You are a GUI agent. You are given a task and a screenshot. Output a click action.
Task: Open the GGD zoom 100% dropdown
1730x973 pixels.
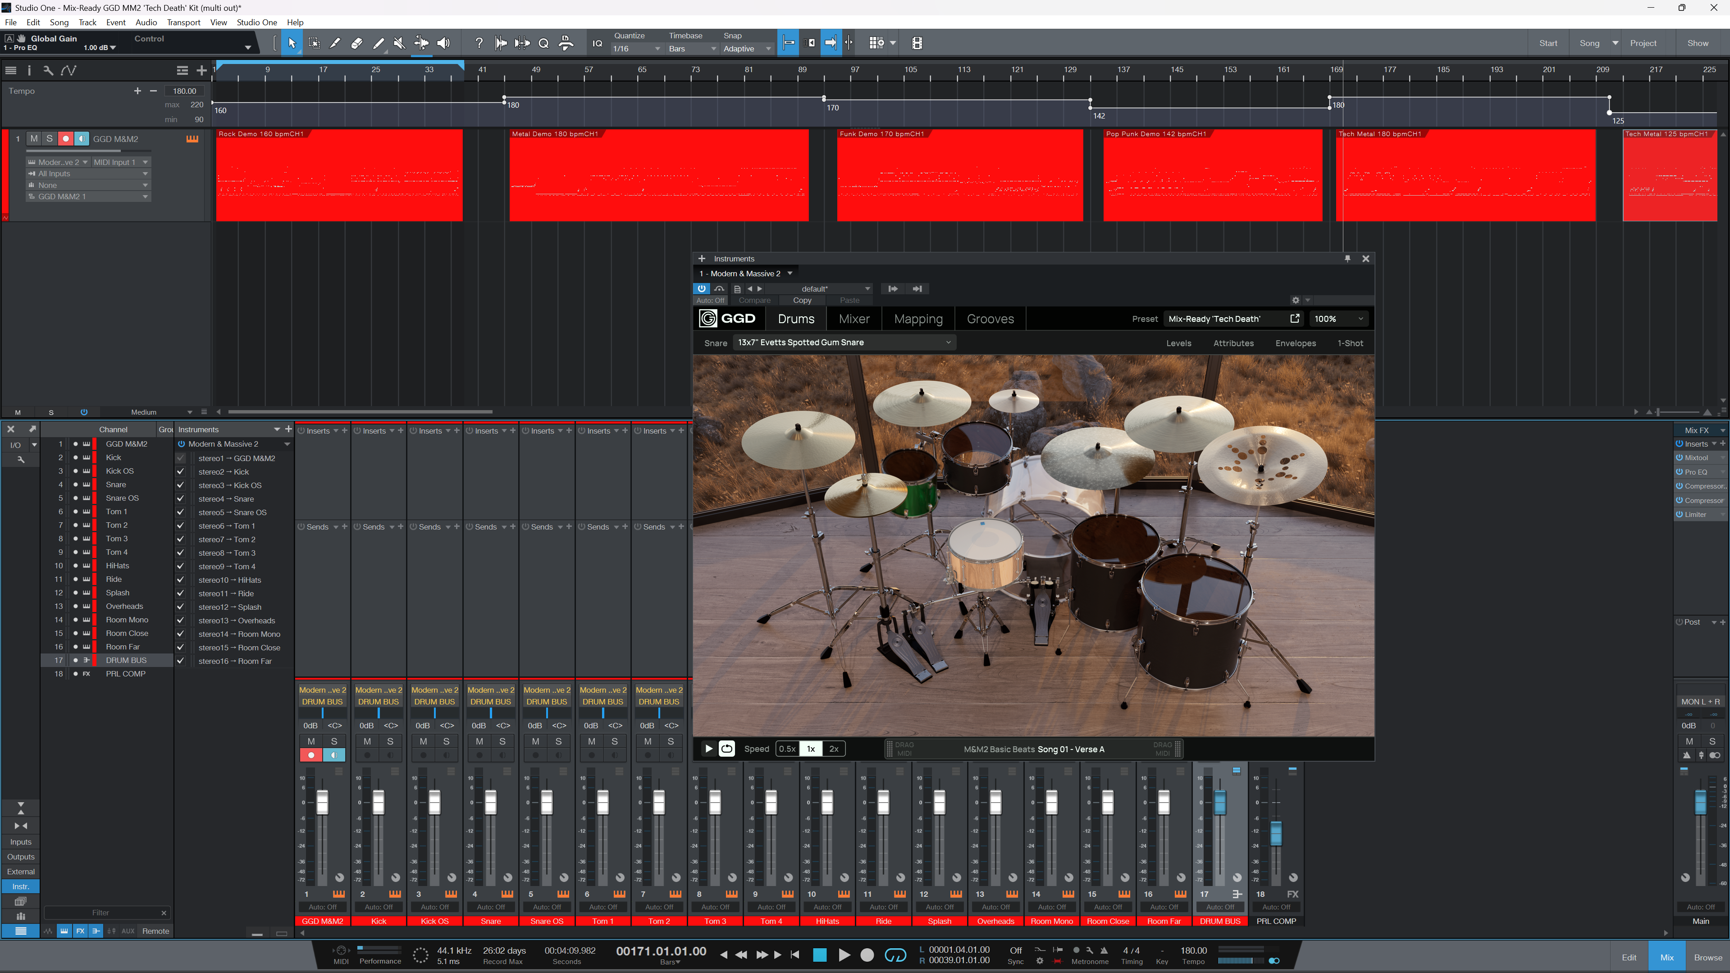point(1339,319)
